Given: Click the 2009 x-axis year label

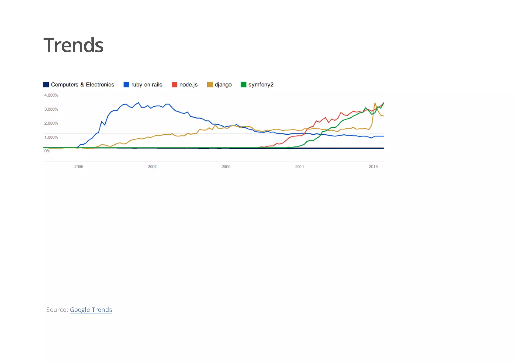Looking at the screenshot, I should (226, 167).
